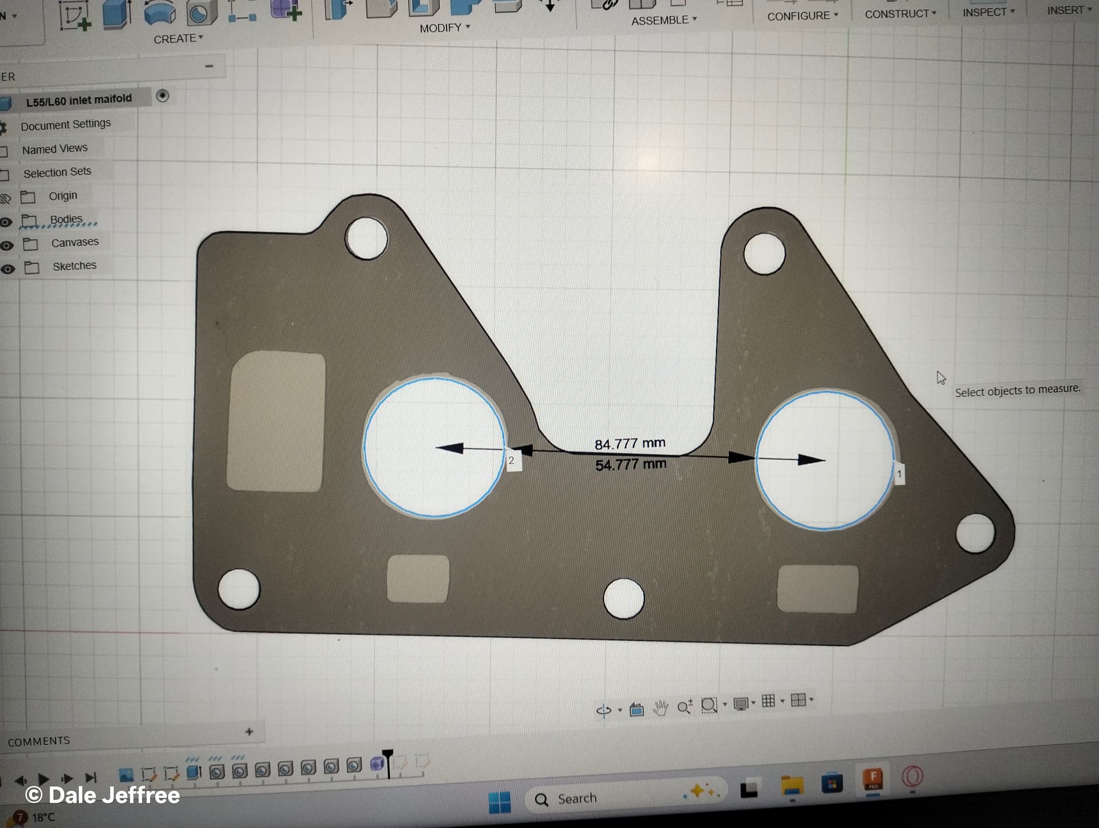
Task: Click the Orbit navigation tool
Action: (x=604, y=710)
